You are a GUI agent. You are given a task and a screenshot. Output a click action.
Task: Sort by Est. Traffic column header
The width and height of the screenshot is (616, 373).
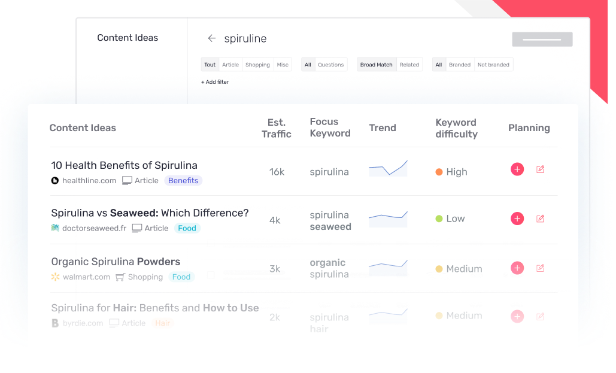click(x=277, y=128)
